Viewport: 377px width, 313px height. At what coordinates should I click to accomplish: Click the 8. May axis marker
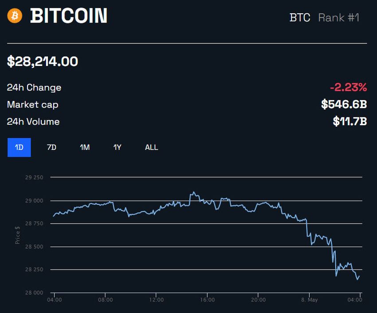(309, 299)
